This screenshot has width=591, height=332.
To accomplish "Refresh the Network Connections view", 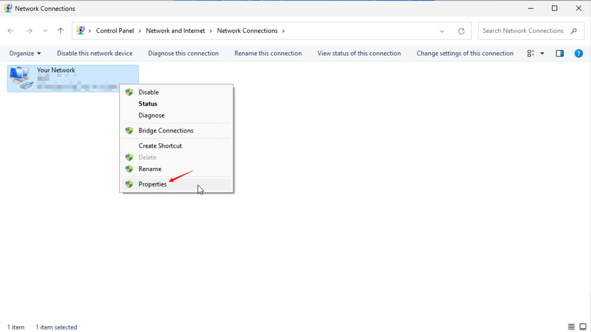I will tap(461, 31).
